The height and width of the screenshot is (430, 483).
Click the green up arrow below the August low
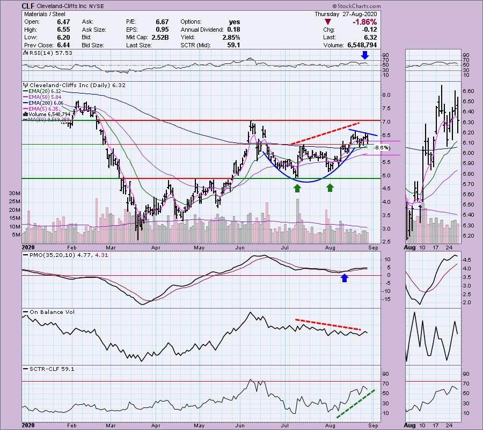tap(330, 188)
